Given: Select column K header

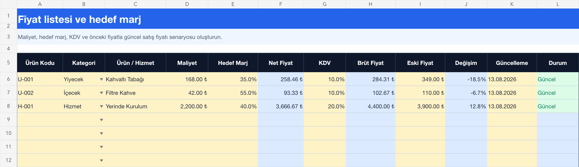Looking at the screenshot, I should click(x=512, y=4).
